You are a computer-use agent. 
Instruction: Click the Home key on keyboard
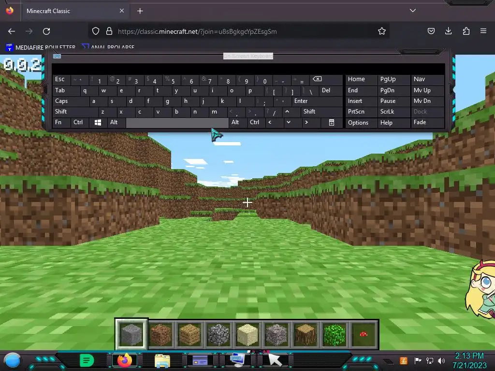click(x=361, y=79)
